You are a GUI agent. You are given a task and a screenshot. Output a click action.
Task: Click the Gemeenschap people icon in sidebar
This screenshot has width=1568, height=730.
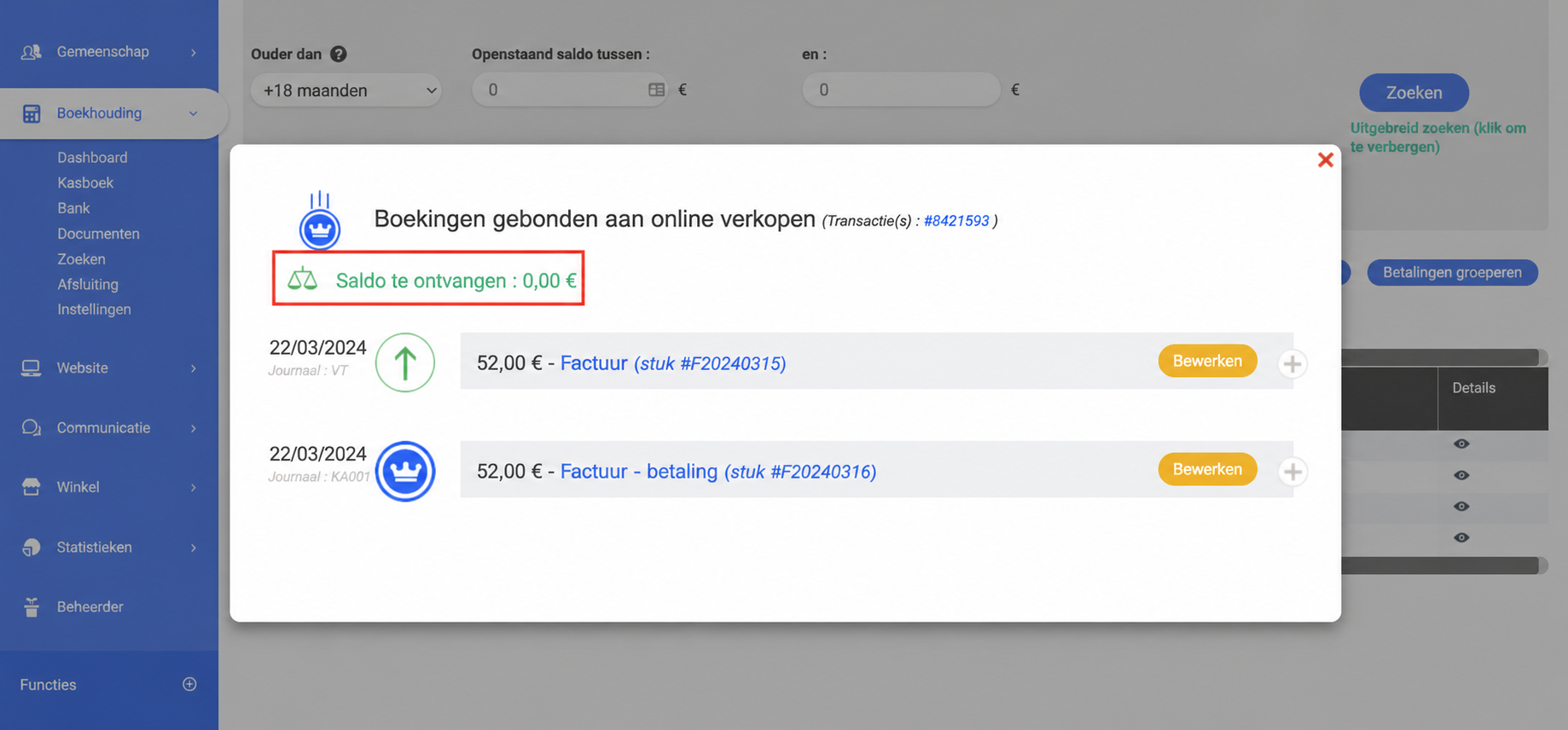point(31,52)
